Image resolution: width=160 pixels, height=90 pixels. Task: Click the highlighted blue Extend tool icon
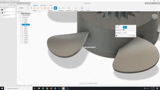[55, 8]
